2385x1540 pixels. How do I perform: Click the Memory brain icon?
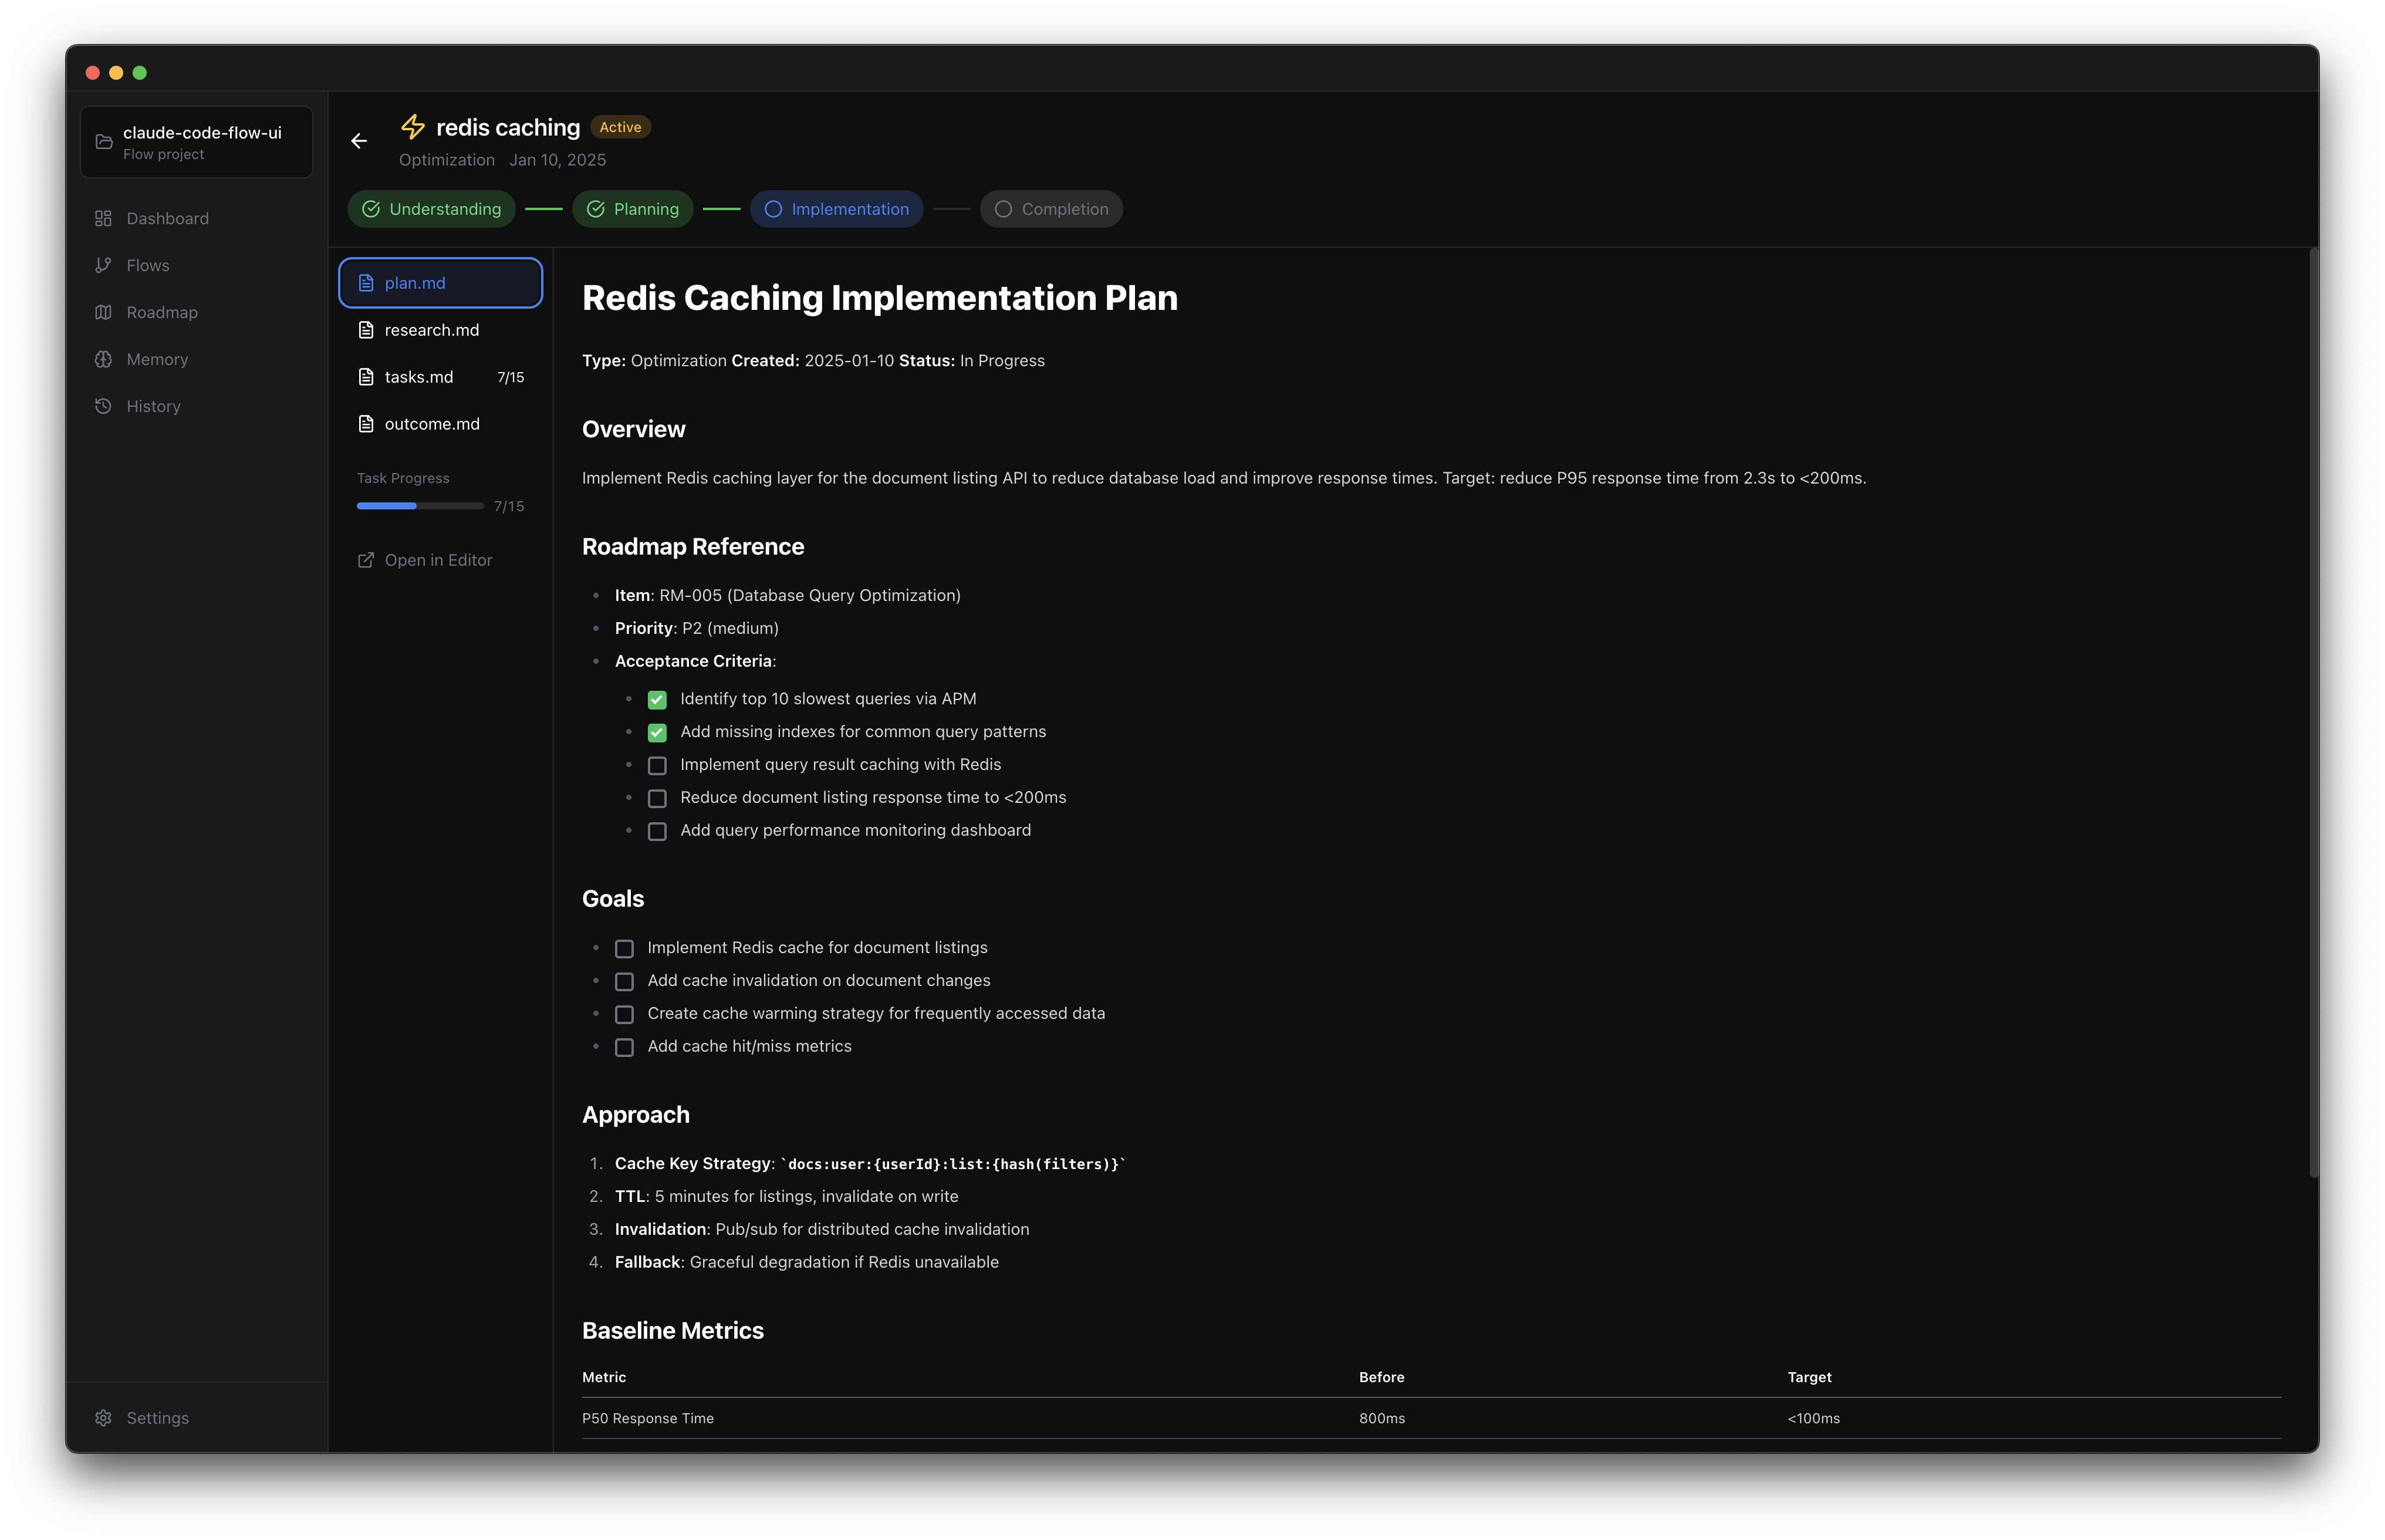(103, 359)
